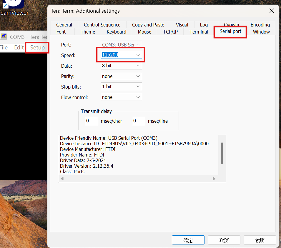281x248 pixels.
Task: Switch to the Font tab
Action: 61,32
